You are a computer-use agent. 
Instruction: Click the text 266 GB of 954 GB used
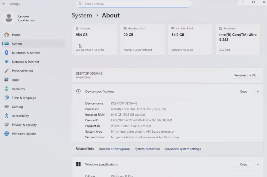tap(90, 50)
